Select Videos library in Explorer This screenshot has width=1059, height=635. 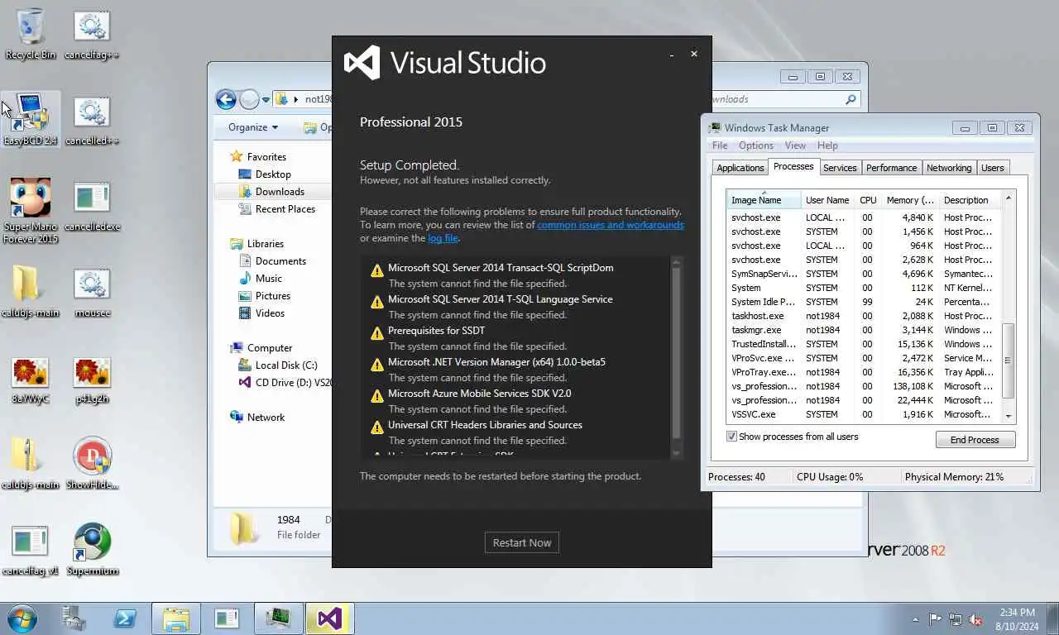pos(270,313)
